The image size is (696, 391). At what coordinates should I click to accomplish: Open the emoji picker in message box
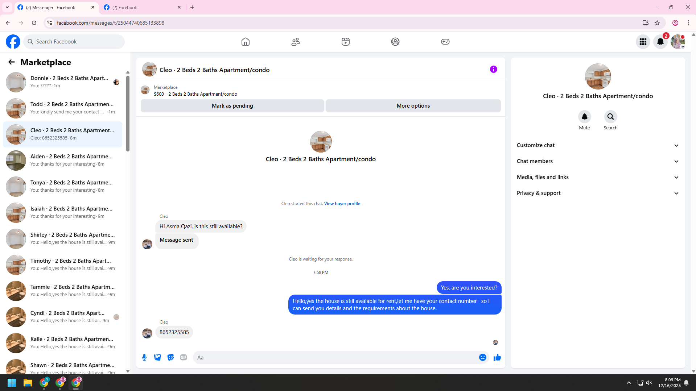click(483, 357)
